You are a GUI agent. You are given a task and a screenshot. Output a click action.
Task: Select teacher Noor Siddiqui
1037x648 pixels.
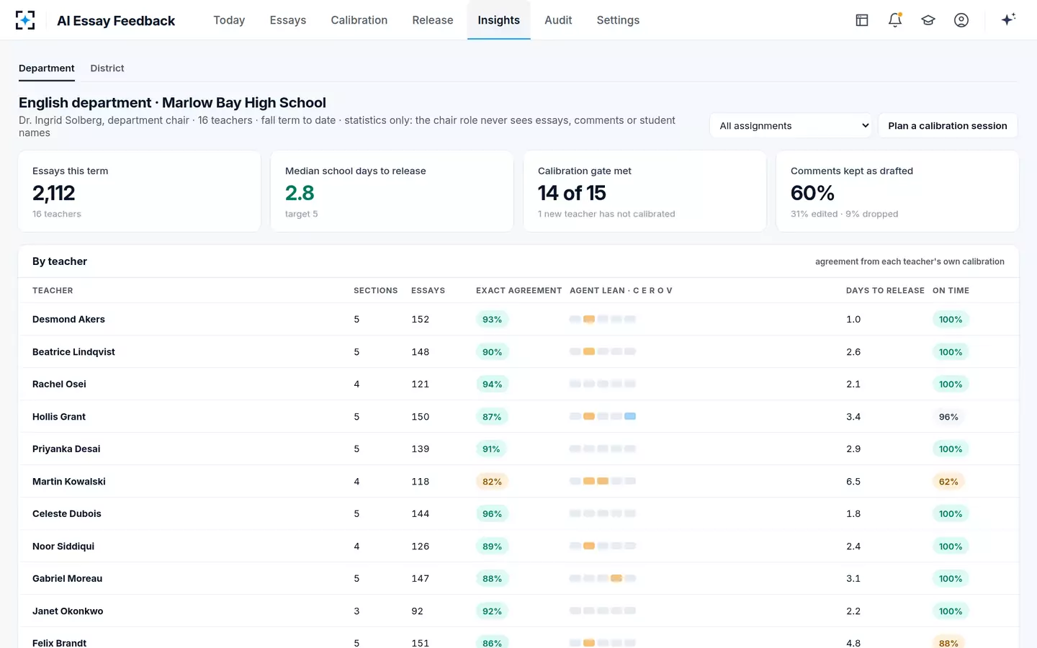pos(63,546)
